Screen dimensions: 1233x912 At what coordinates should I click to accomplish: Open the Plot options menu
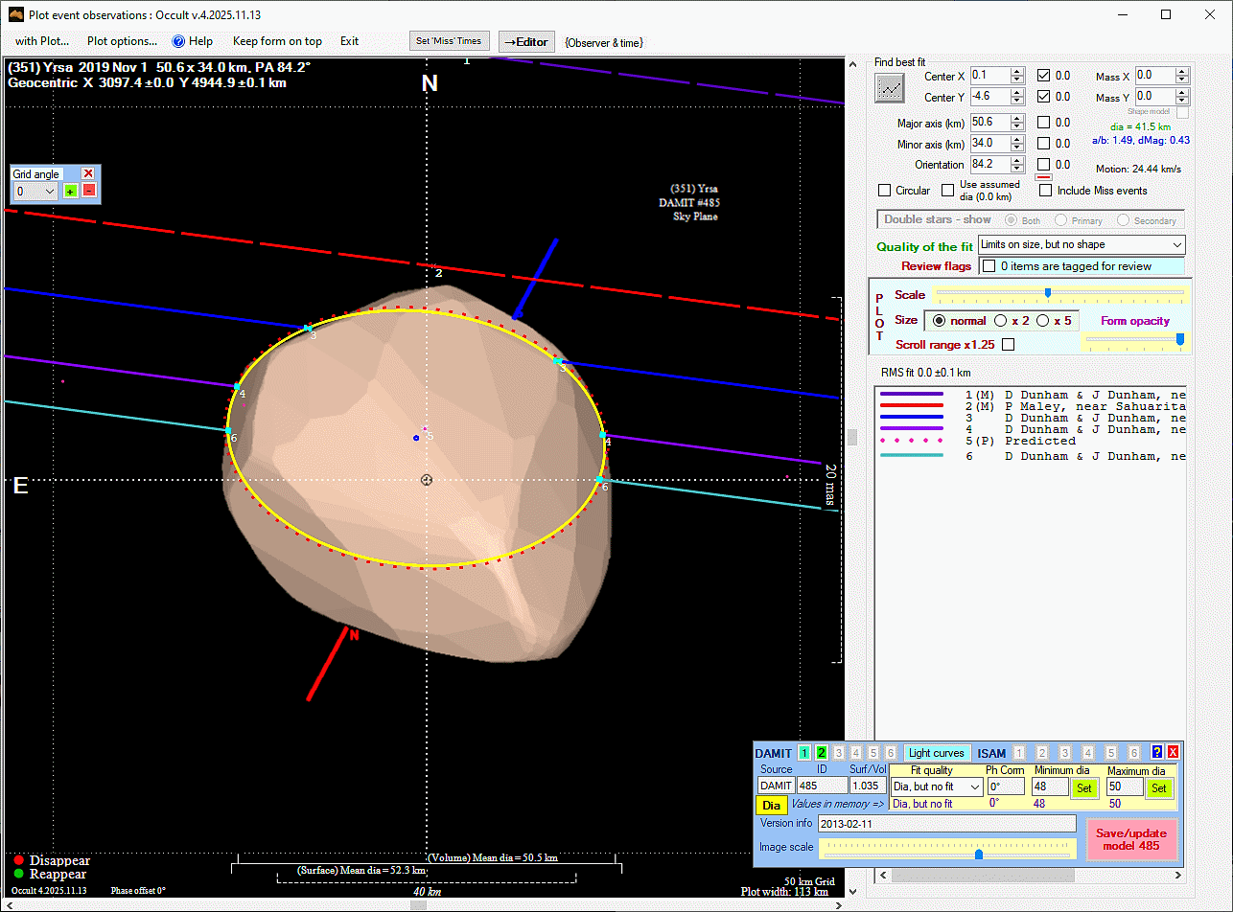pos(122,41)
